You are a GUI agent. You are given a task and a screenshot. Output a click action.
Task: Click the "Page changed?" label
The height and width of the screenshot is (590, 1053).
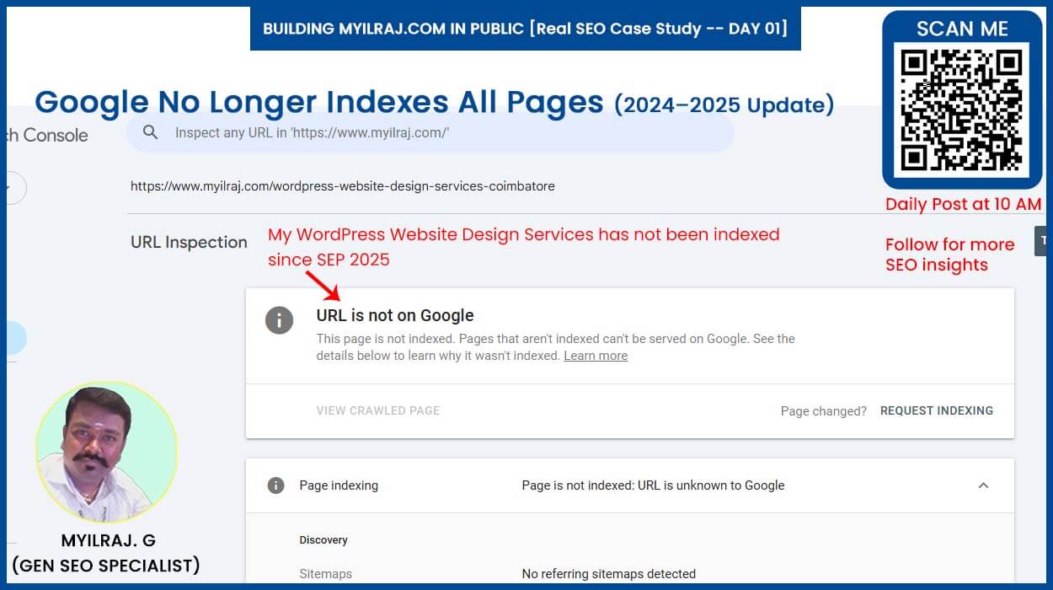coord(823,410)
